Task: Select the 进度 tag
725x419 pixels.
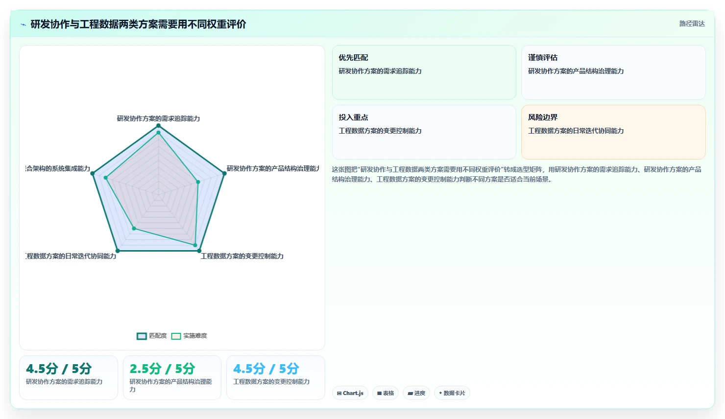Action: (x=416, y=393)
